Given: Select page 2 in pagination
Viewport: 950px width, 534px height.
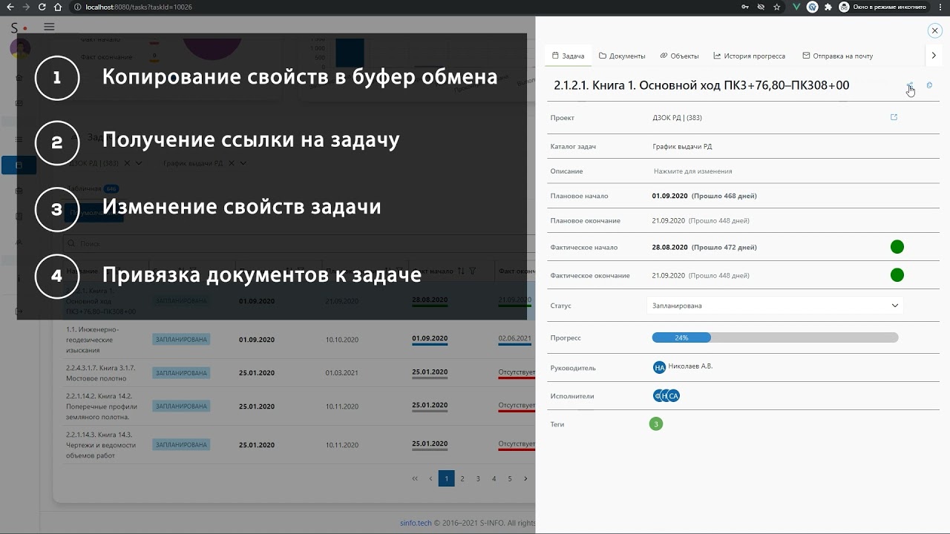Looking at the screenshot, I should coord(462,478).
